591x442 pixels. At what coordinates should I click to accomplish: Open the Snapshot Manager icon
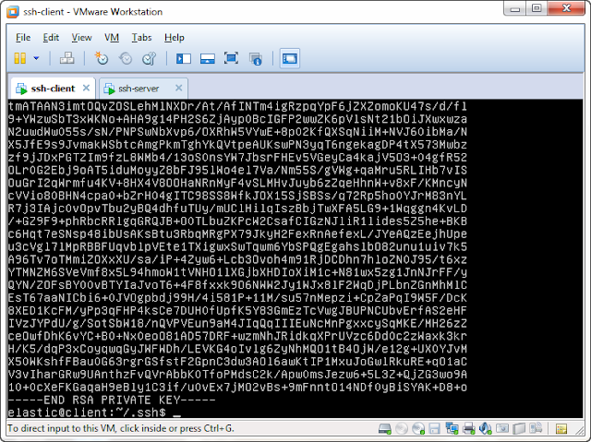(x=149, y=58)
